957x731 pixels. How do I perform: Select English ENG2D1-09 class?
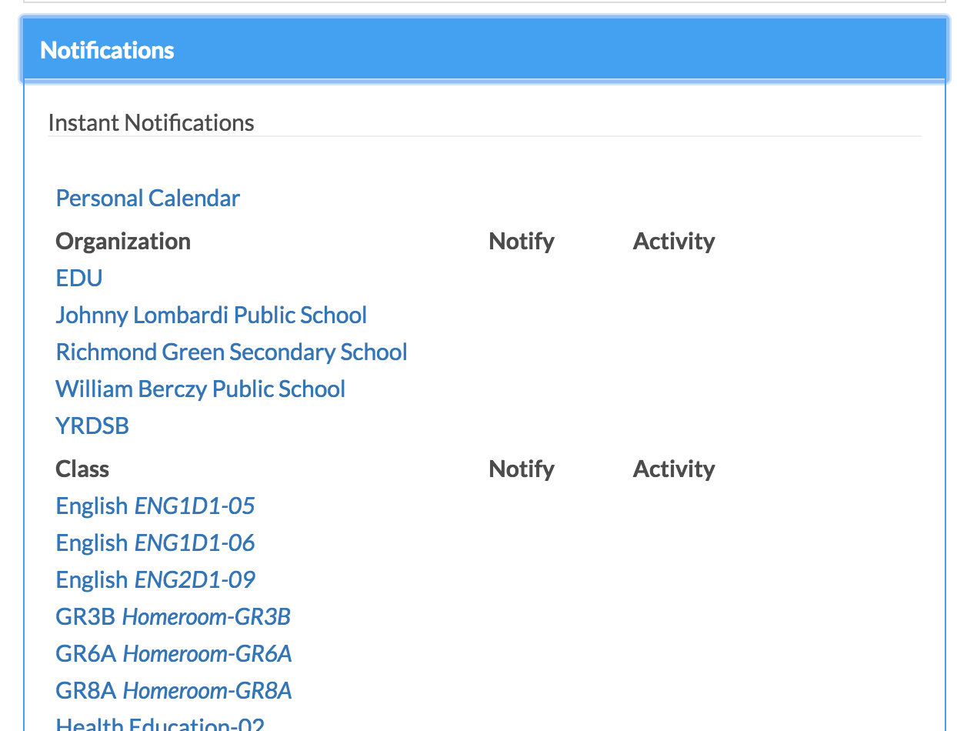(155, 579)
